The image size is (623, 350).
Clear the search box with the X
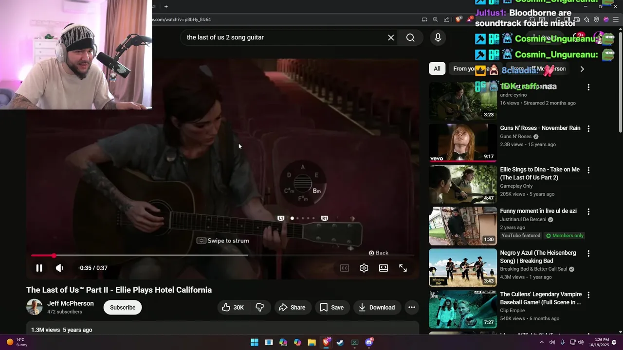(391, 37)
